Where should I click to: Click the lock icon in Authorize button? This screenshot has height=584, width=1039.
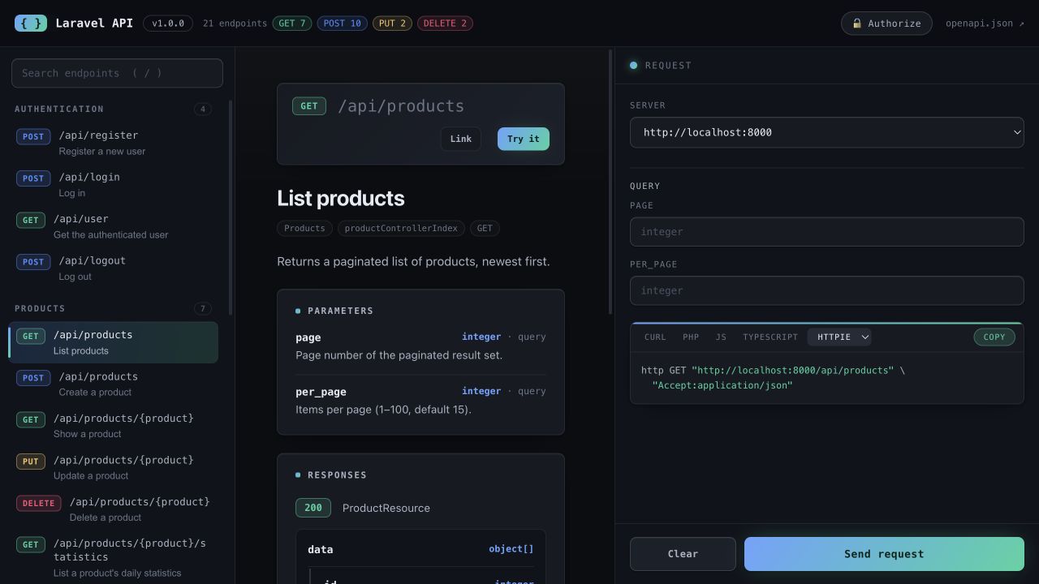856,24
